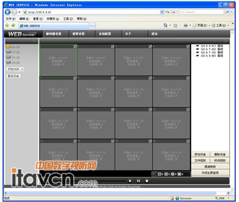Click the edit icon on video pane 2
The image size is (239, 202).
coord(113,46)
